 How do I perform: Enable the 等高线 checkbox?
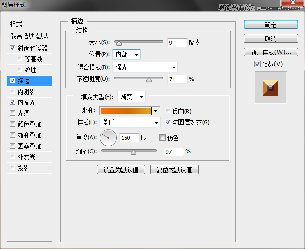[x=19, y=58]
